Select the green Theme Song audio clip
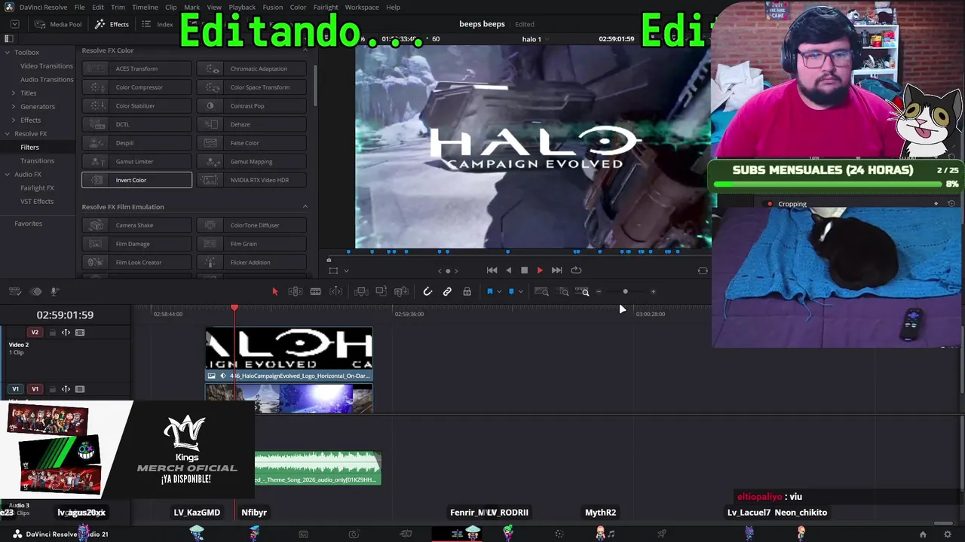 [317, 467]
